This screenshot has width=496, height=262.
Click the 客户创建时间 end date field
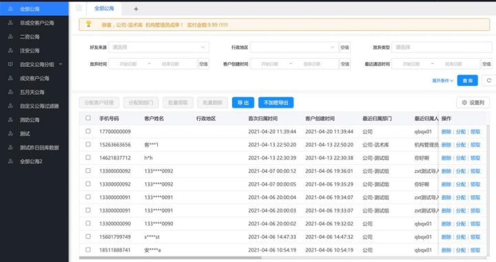pos(312,64)
